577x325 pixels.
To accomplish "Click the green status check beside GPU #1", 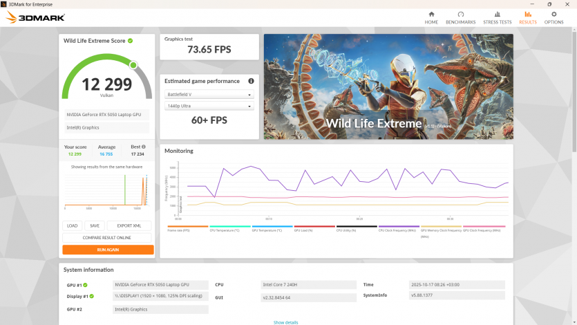I will point(85,285).
